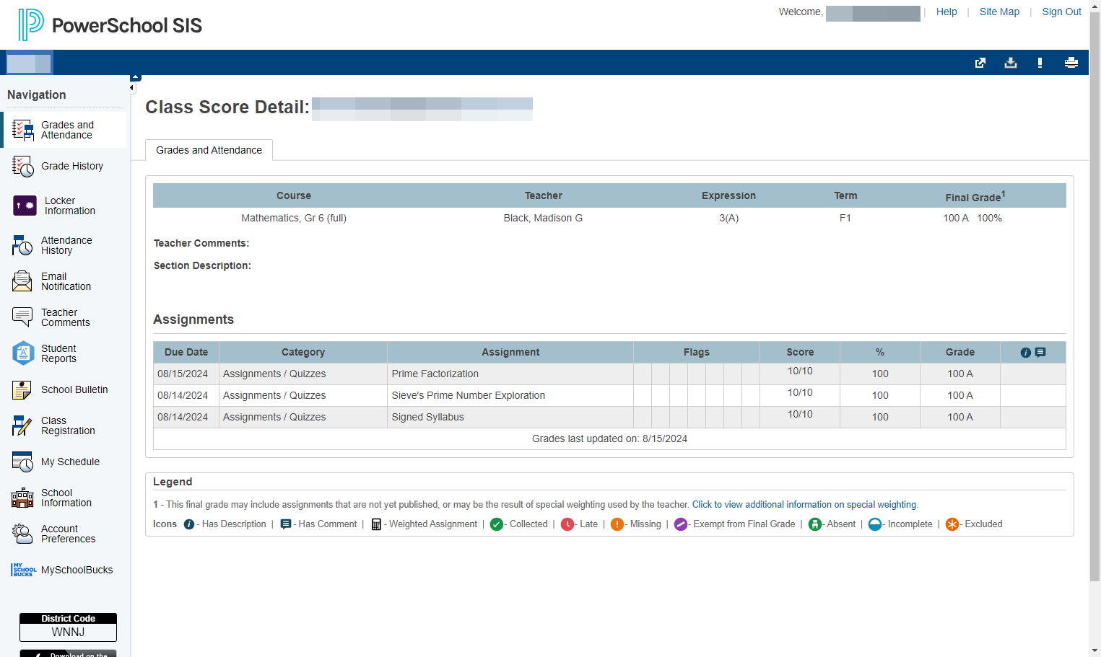The height and width of the screenshot is (657, 1101).
Task: Click Sign Out link
Action: click(1061, 12)
